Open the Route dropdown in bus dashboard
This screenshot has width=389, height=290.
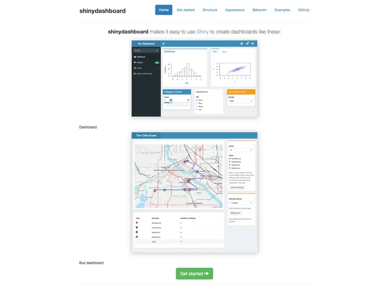click(241, 150)
